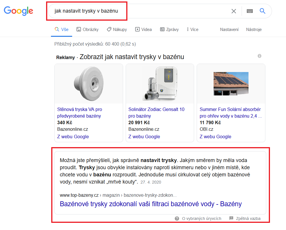Click the question mark icon near snippets
Viewport: 286px width, 230px height.
click(177, 219)
